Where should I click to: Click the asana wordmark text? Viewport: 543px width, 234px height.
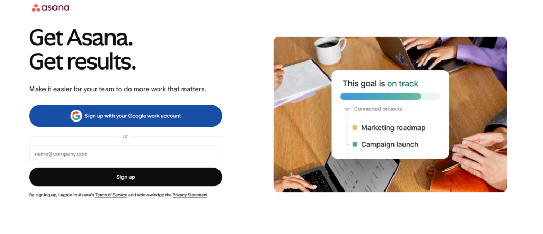tap(56, 8)
